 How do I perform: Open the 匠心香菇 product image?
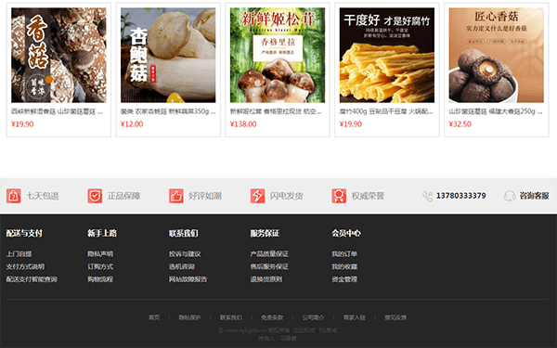[x=497, y=56]
